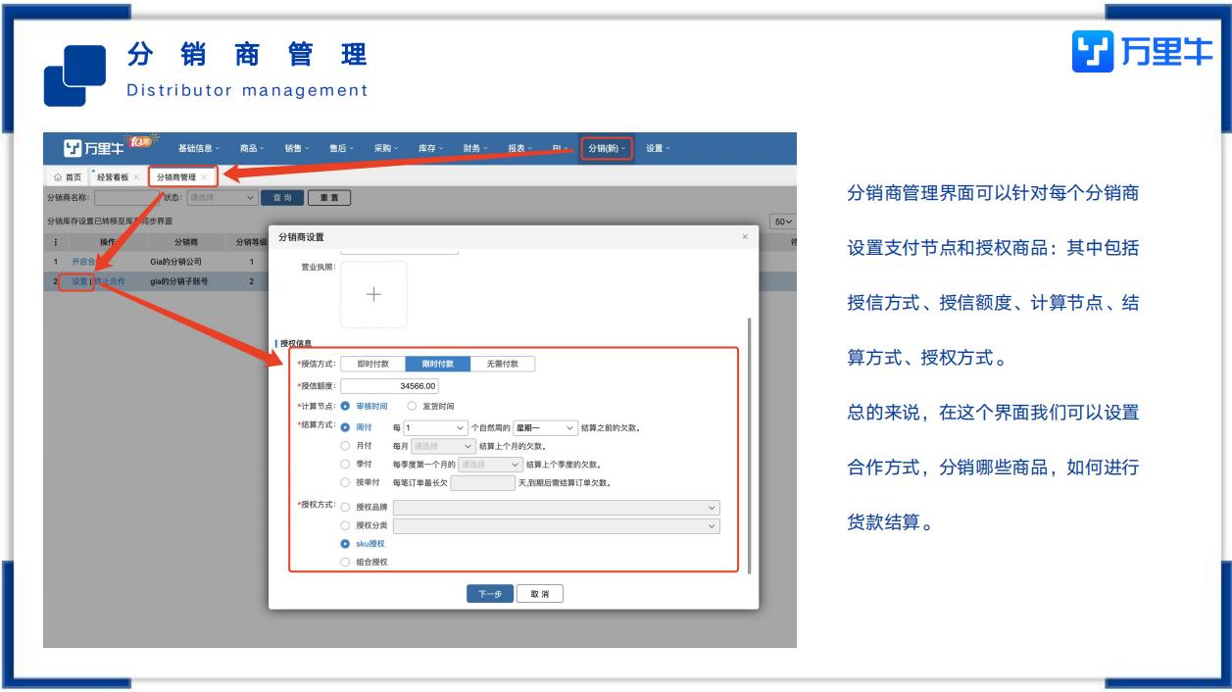The width and height of the screenshot is (1232, 692).
Task: Click the plus icon to upload 营业执照
Action: click(373, 295)
